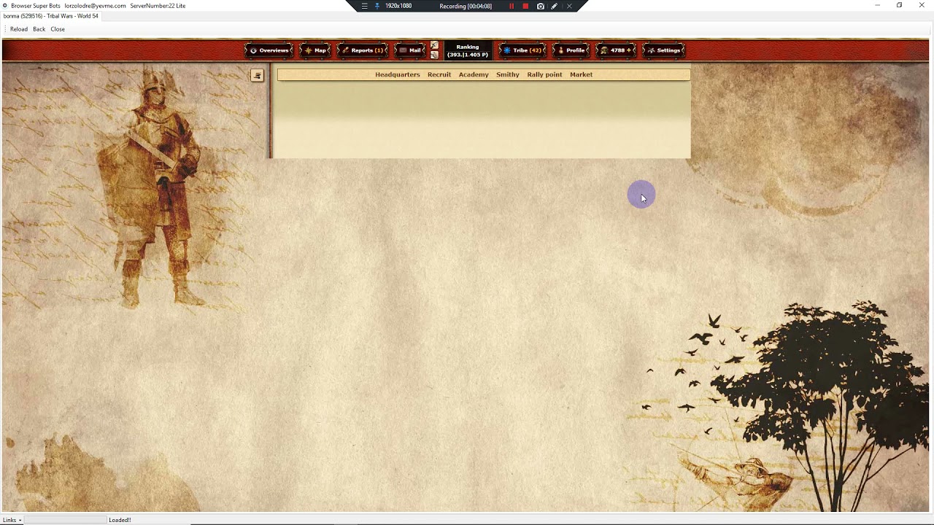This screenshot has height=525, width=934.
Task: Open the Links dropdown in status bar
Action: point(12,520)
